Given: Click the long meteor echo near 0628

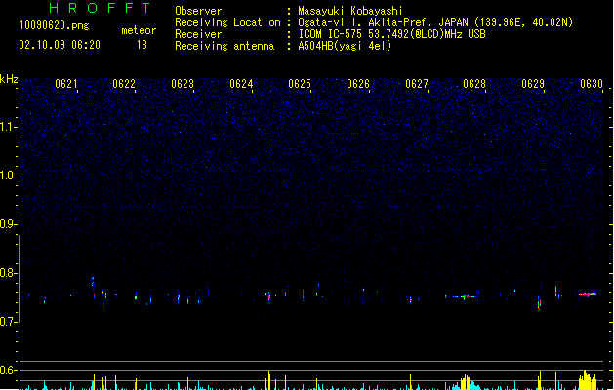Looking at the screenshot, I should click(x=462, y=297).
